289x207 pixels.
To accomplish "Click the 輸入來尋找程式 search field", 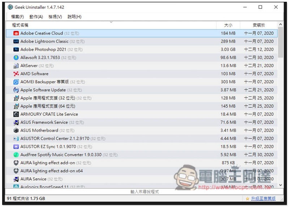I will point(144,192).
